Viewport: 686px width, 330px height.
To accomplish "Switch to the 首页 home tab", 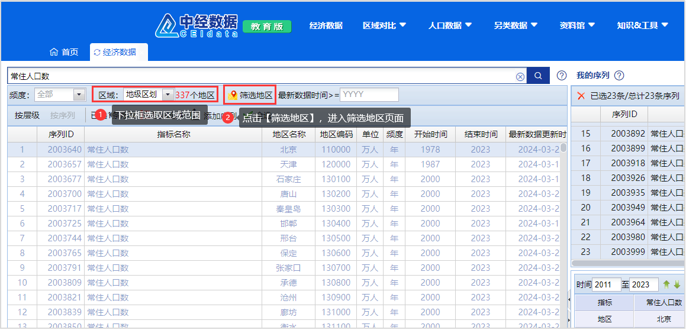I will pyautogui.click(x=64, y=52).
